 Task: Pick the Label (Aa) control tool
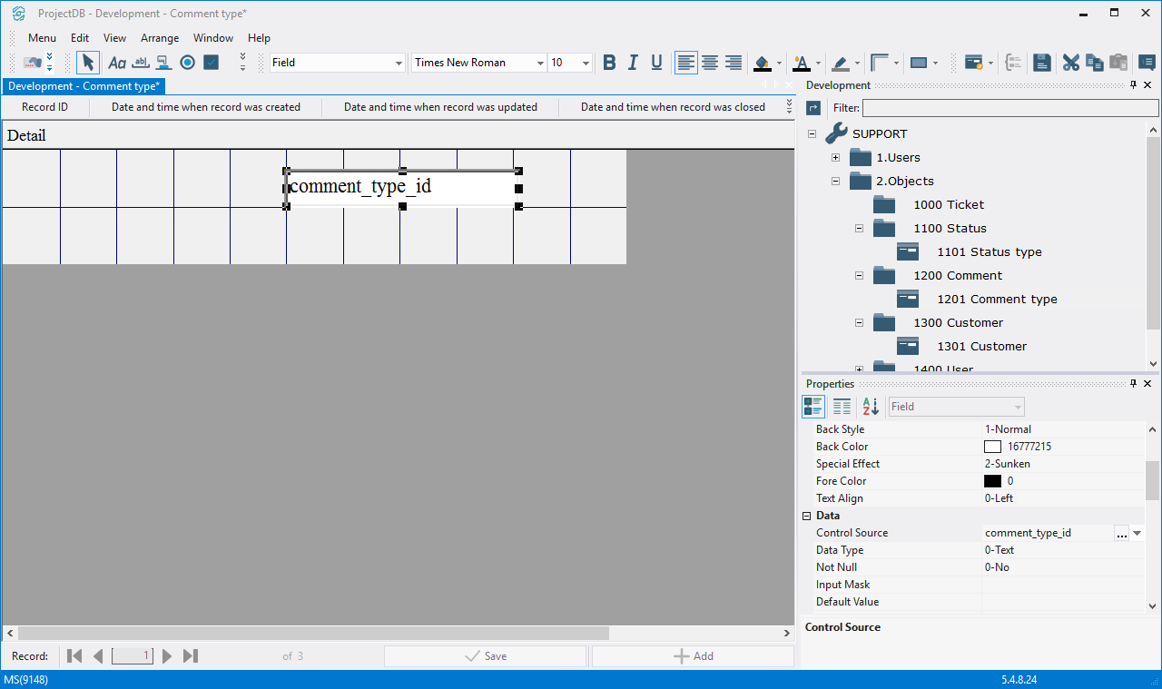click(x=117, y=63)
